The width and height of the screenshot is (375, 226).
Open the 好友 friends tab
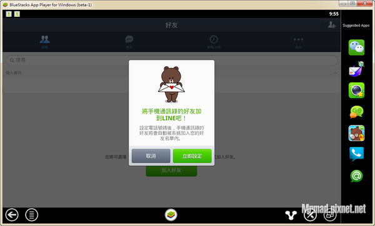click(45, 42)
